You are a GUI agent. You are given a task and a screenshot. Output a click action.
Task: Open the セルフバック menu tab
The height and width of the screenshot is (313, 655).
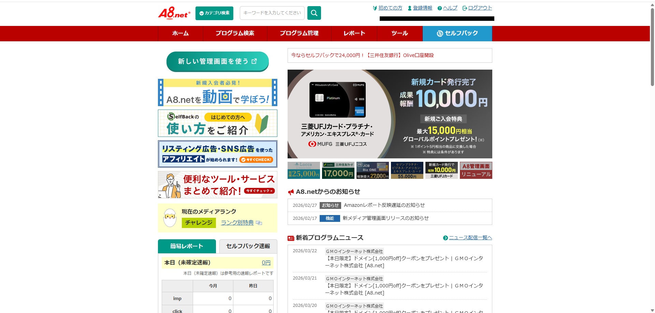tap(457, 33)
